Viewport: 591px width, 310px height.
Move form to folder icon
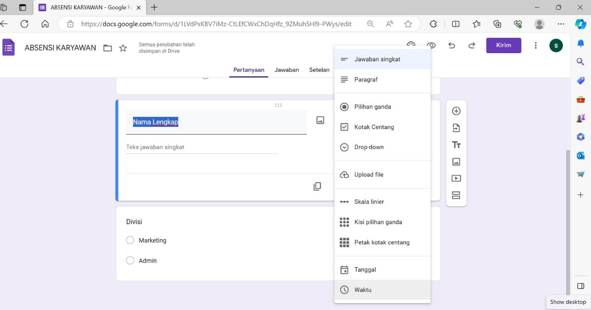coord(107,48)
